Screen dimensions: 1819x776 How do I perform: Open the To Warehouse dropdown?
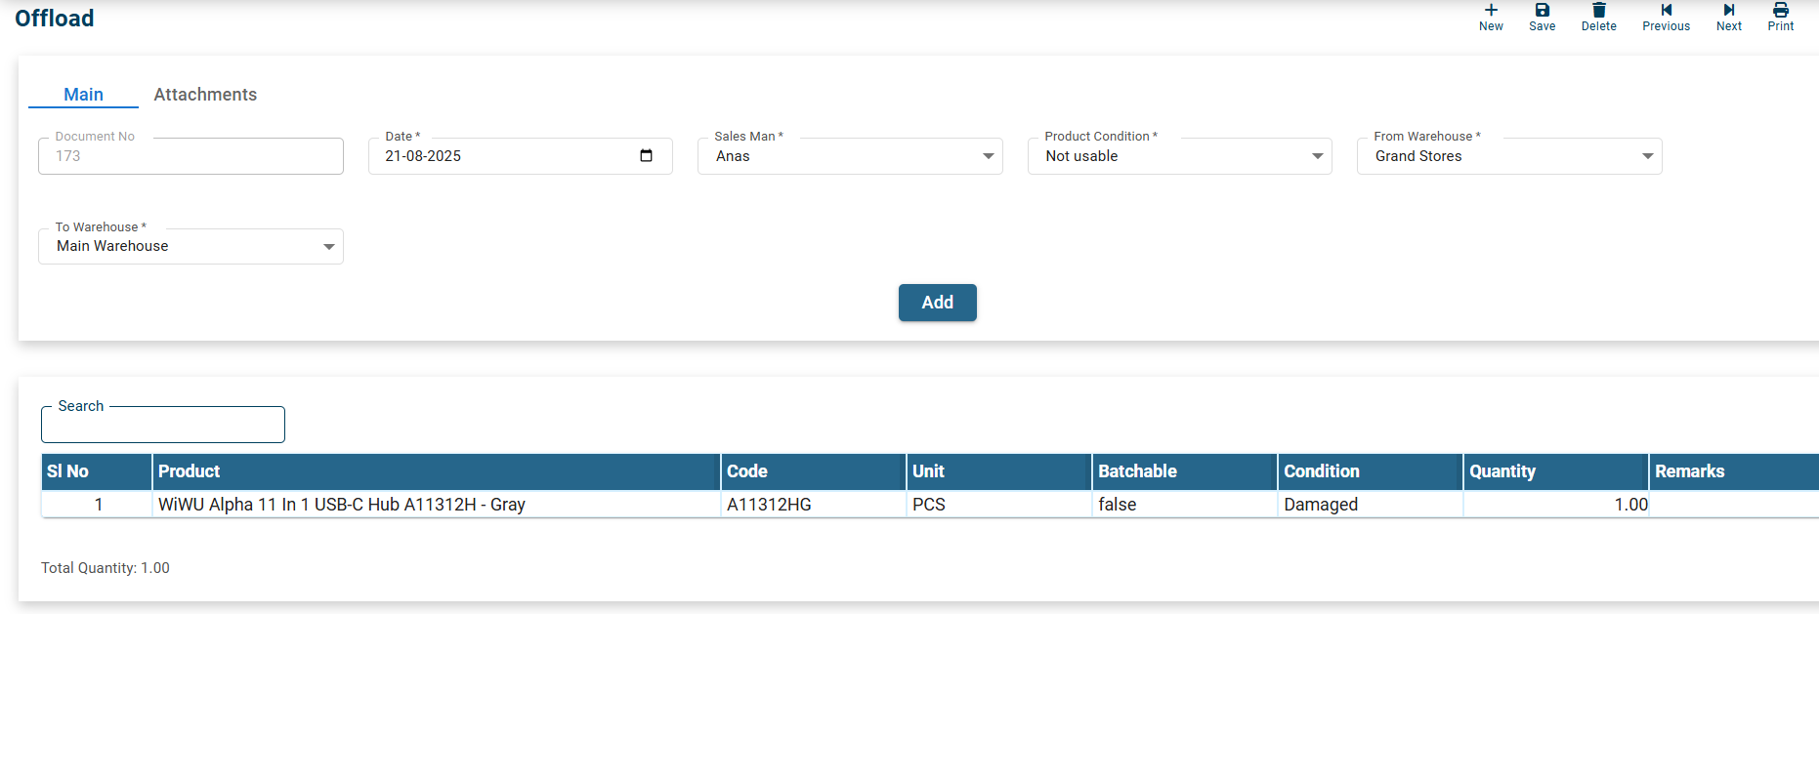click(x=328, y=247)
